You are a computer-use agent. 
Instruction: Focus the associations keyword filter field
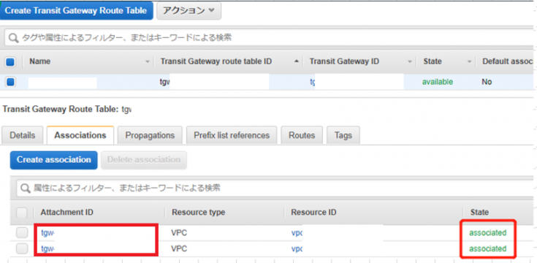[274, 188]
